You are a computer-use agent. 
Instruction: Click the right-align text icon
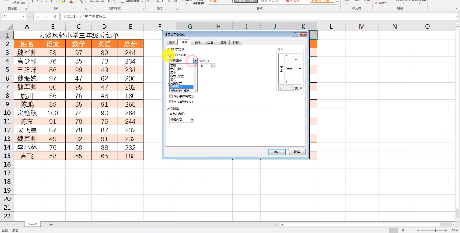tap(103, 2)
